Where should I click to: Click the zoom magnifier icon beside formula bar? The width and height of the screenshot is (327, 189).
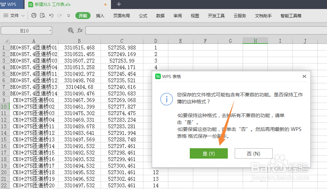point(71,30)
